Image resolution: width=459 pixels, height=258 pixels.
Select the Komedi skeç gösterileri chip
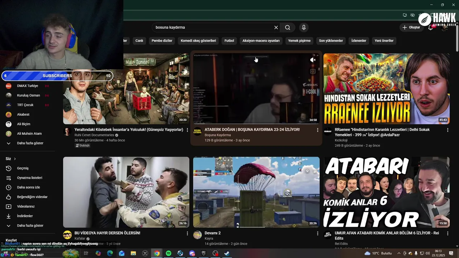coord(198,41)
